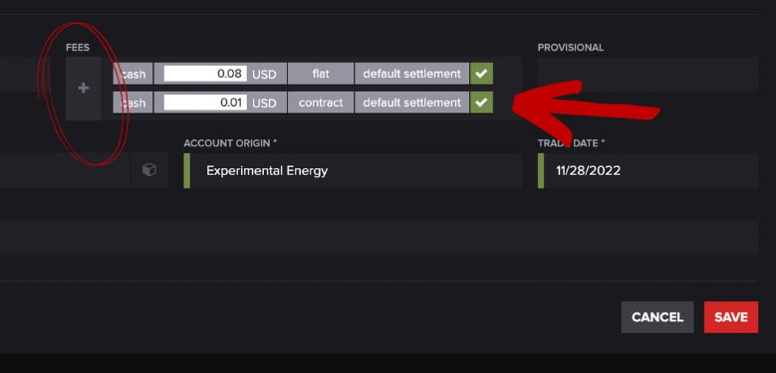
Task: Change USD currency on the 0.01 fee
Action: (x=266, y=102)
